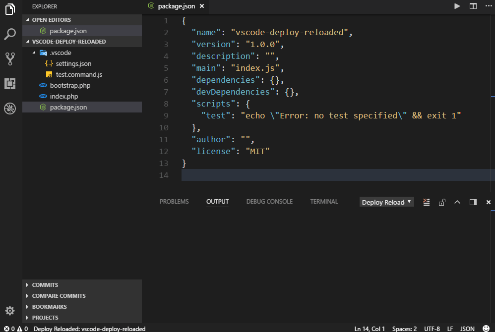This screenshot has height=332, width=495.
Task: Change encoding via UTF-8 status item
Action: coord(432,329)
